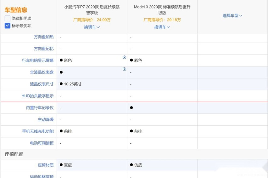Click 小鹏汽车P7 2020款 后驱长续航 智享版 title
268x178 pixels.
point(92,10)
